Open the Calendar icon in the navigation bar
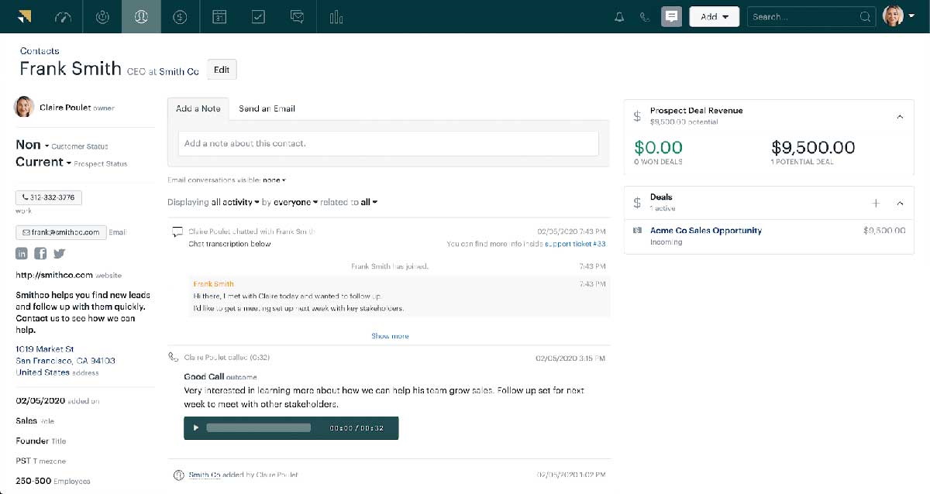The image size is (930, 494). 219,16
